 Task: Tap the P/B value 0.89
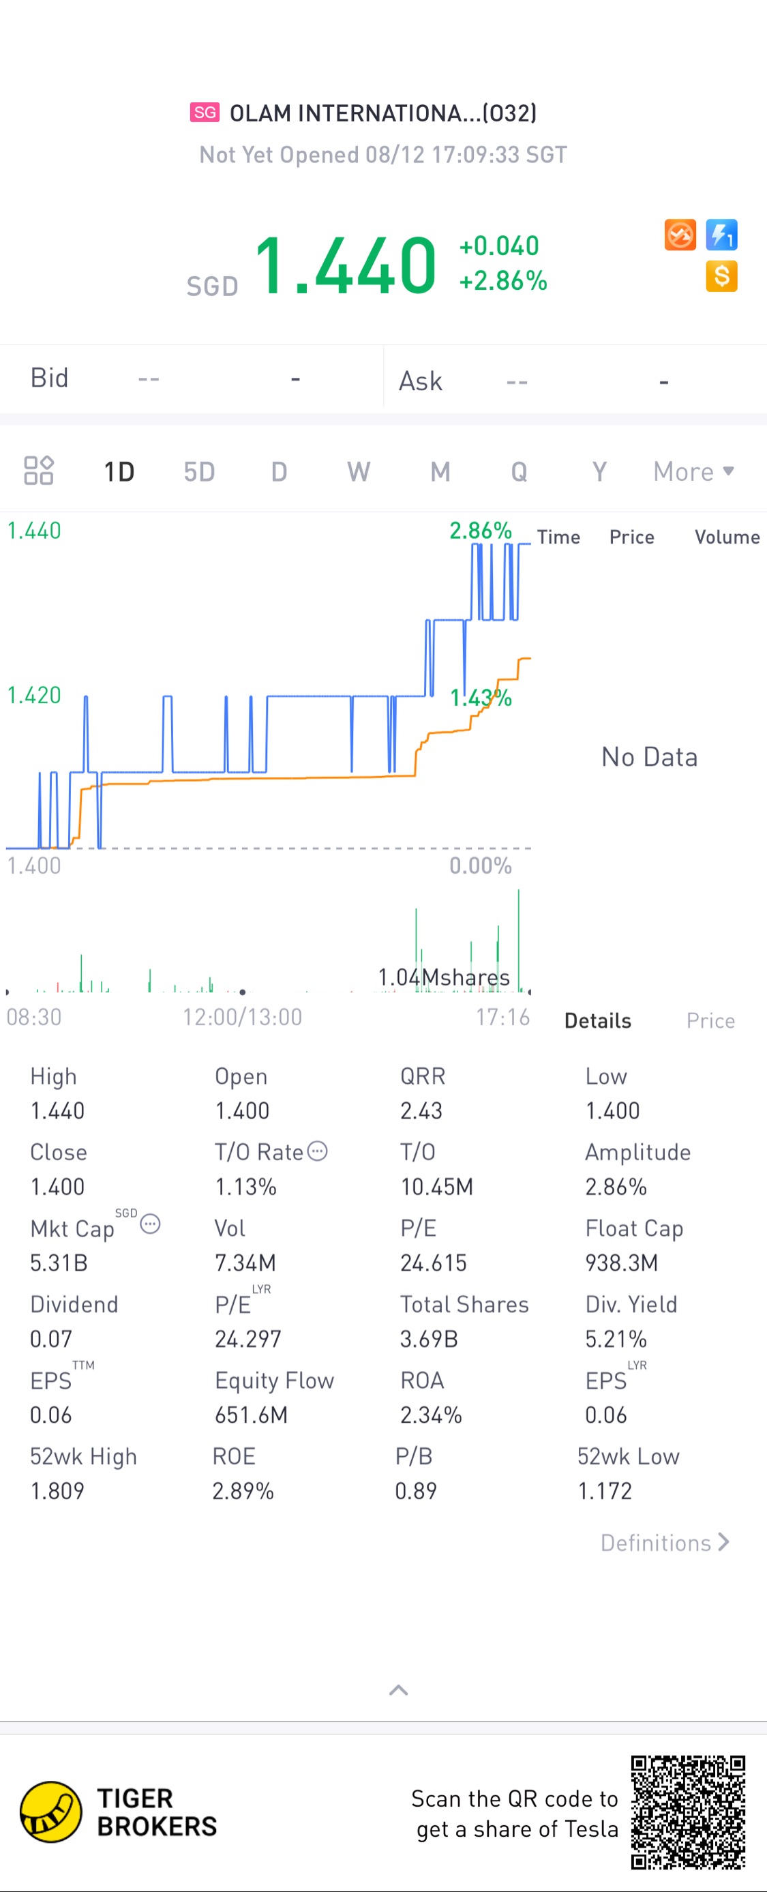(415, 1491)
